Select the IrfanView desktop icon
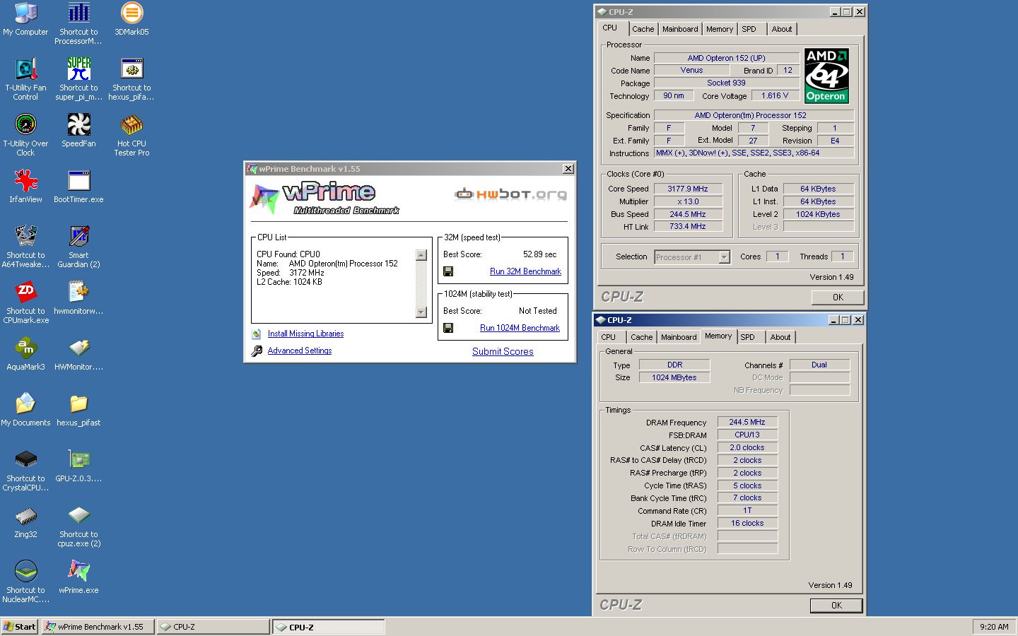Screen dimensions: 1018x636 (x=25, y=180)
